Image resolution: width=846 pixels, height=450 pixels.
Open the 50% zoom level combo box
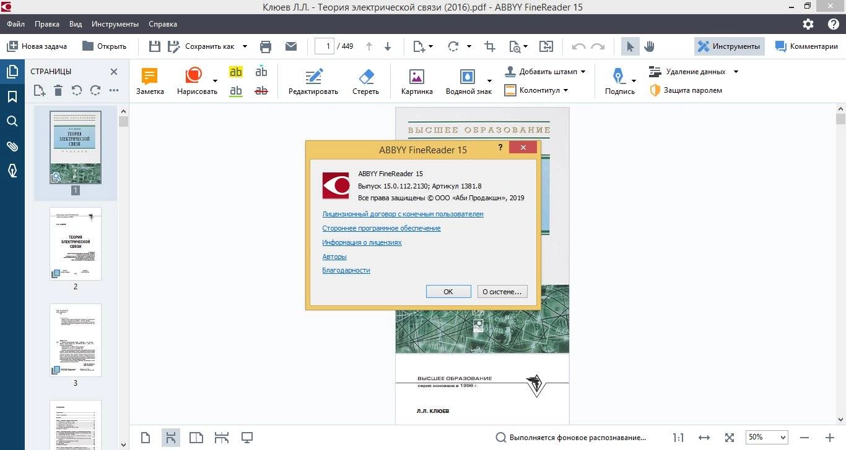pos(767,437)
